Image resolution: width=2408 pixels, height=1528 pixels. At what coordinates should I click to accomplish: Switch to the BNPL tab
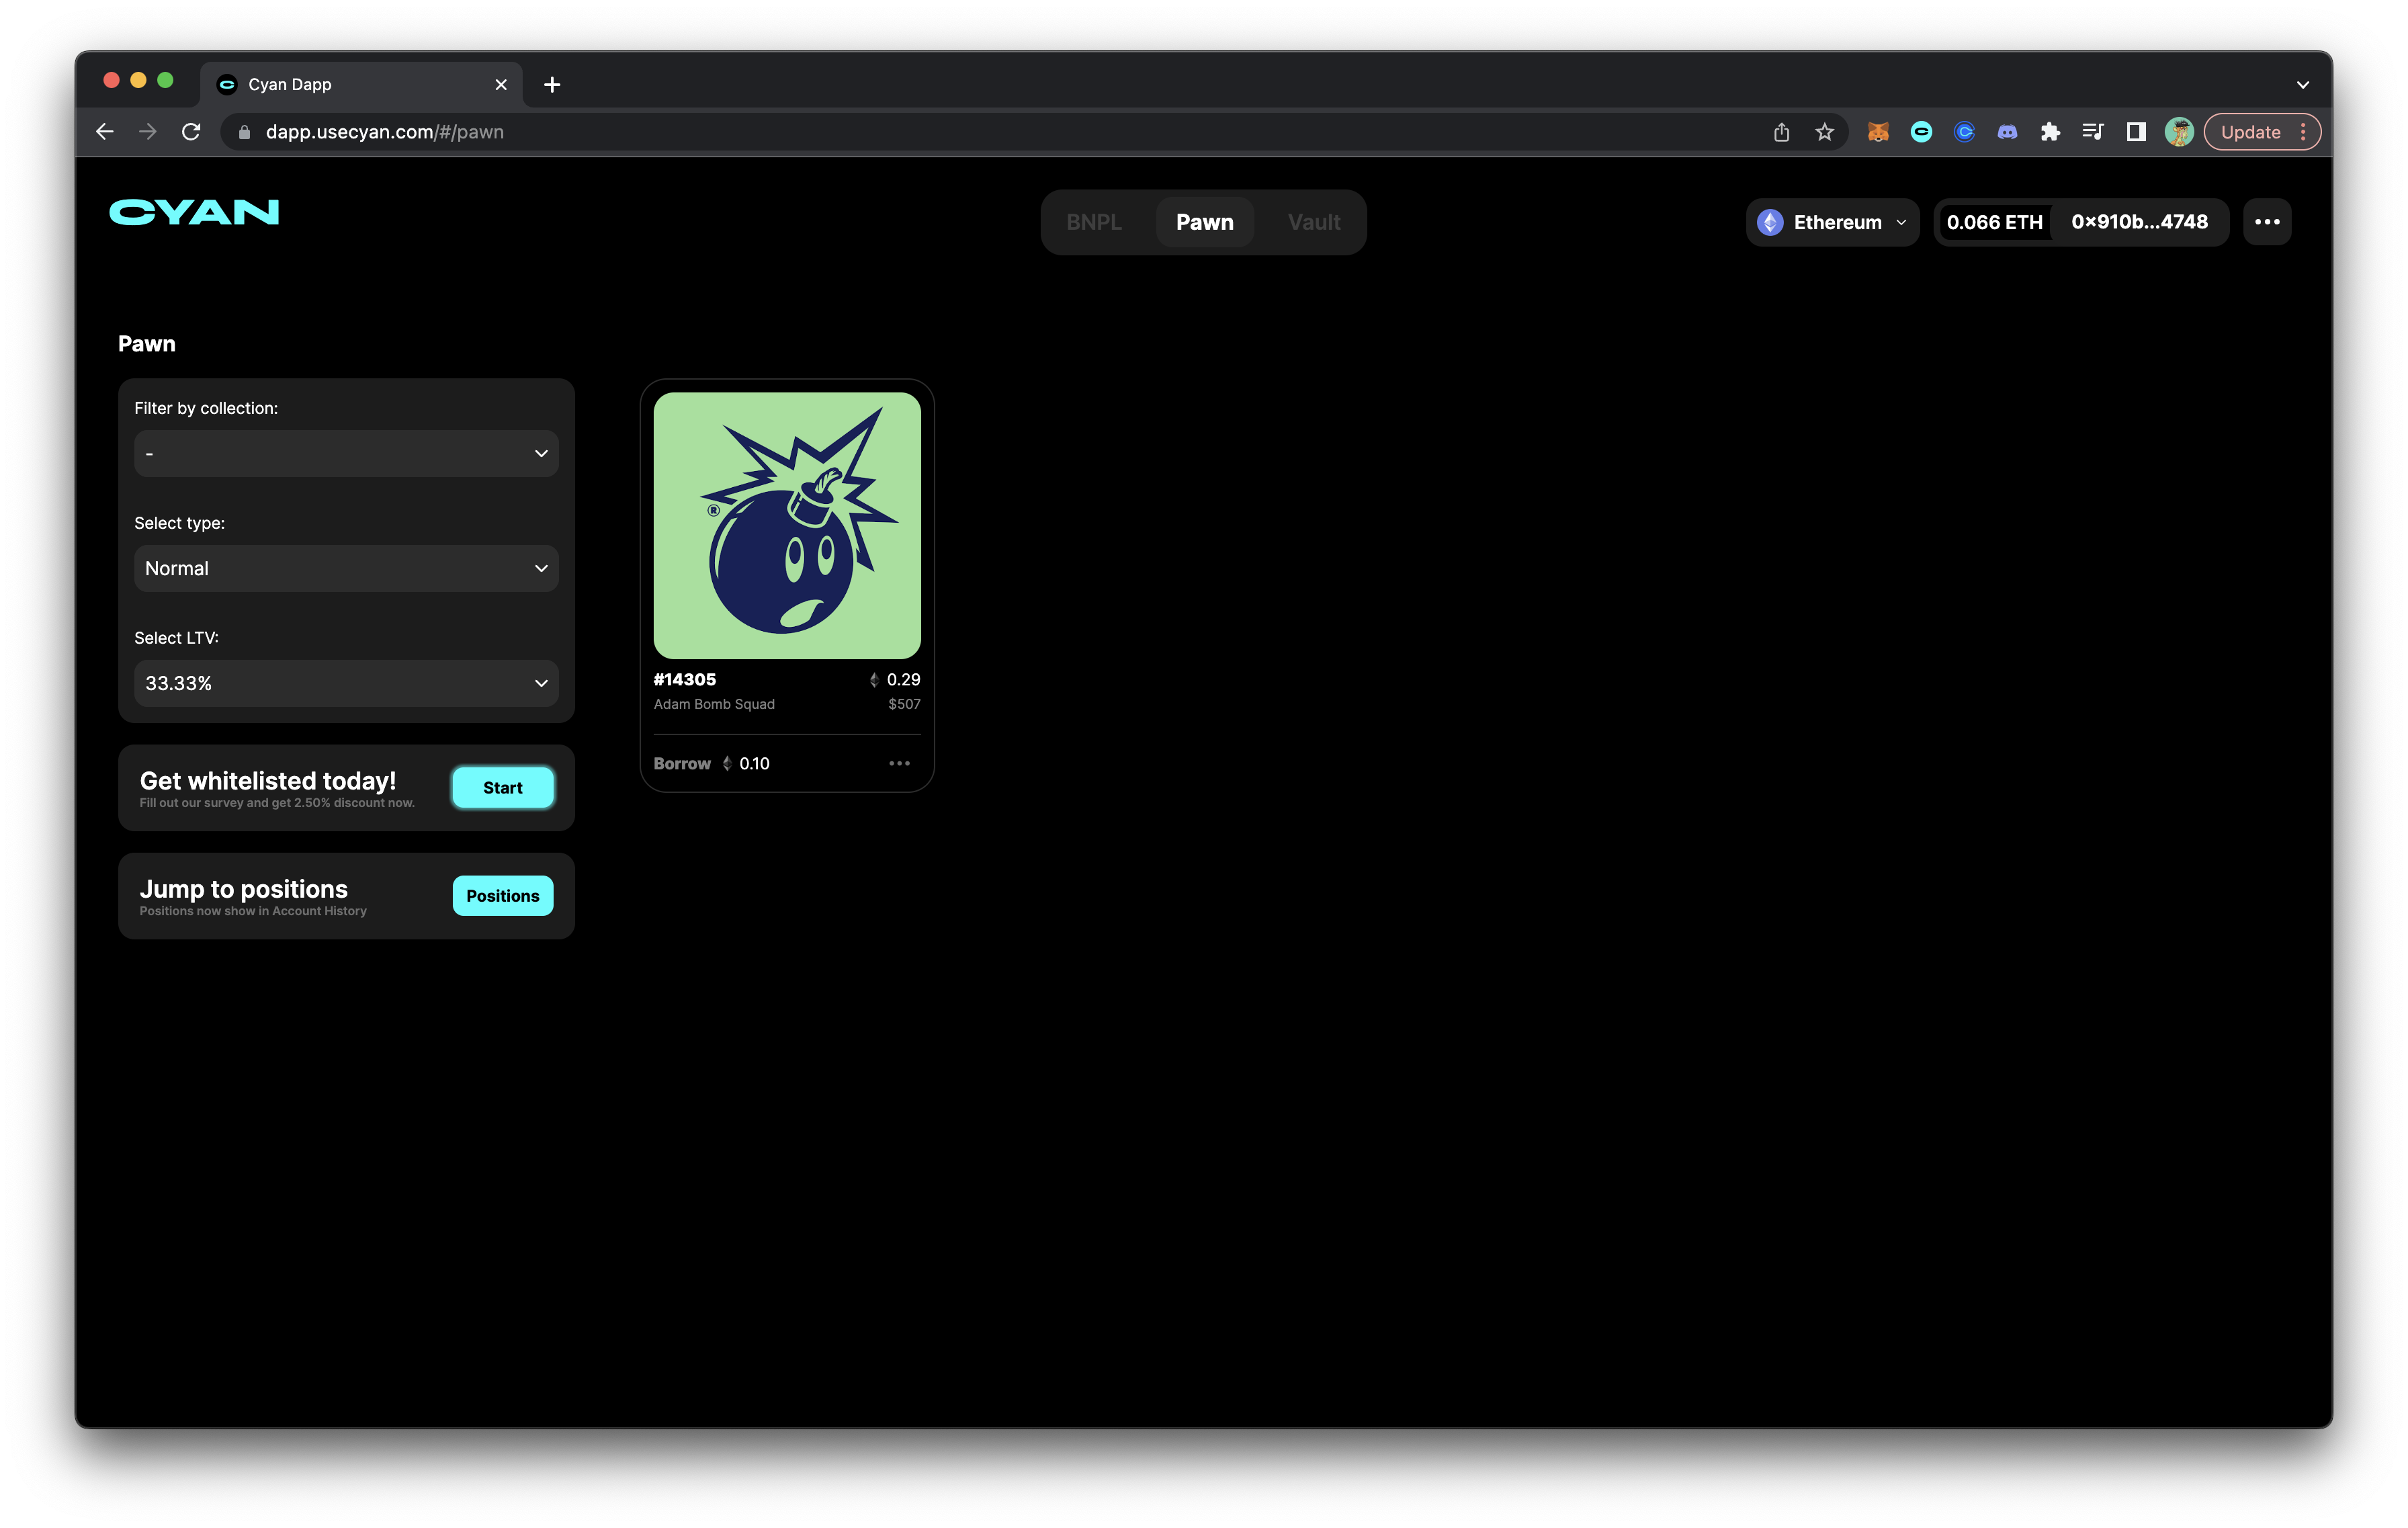pyautogui.click(x=1093, y=222)
